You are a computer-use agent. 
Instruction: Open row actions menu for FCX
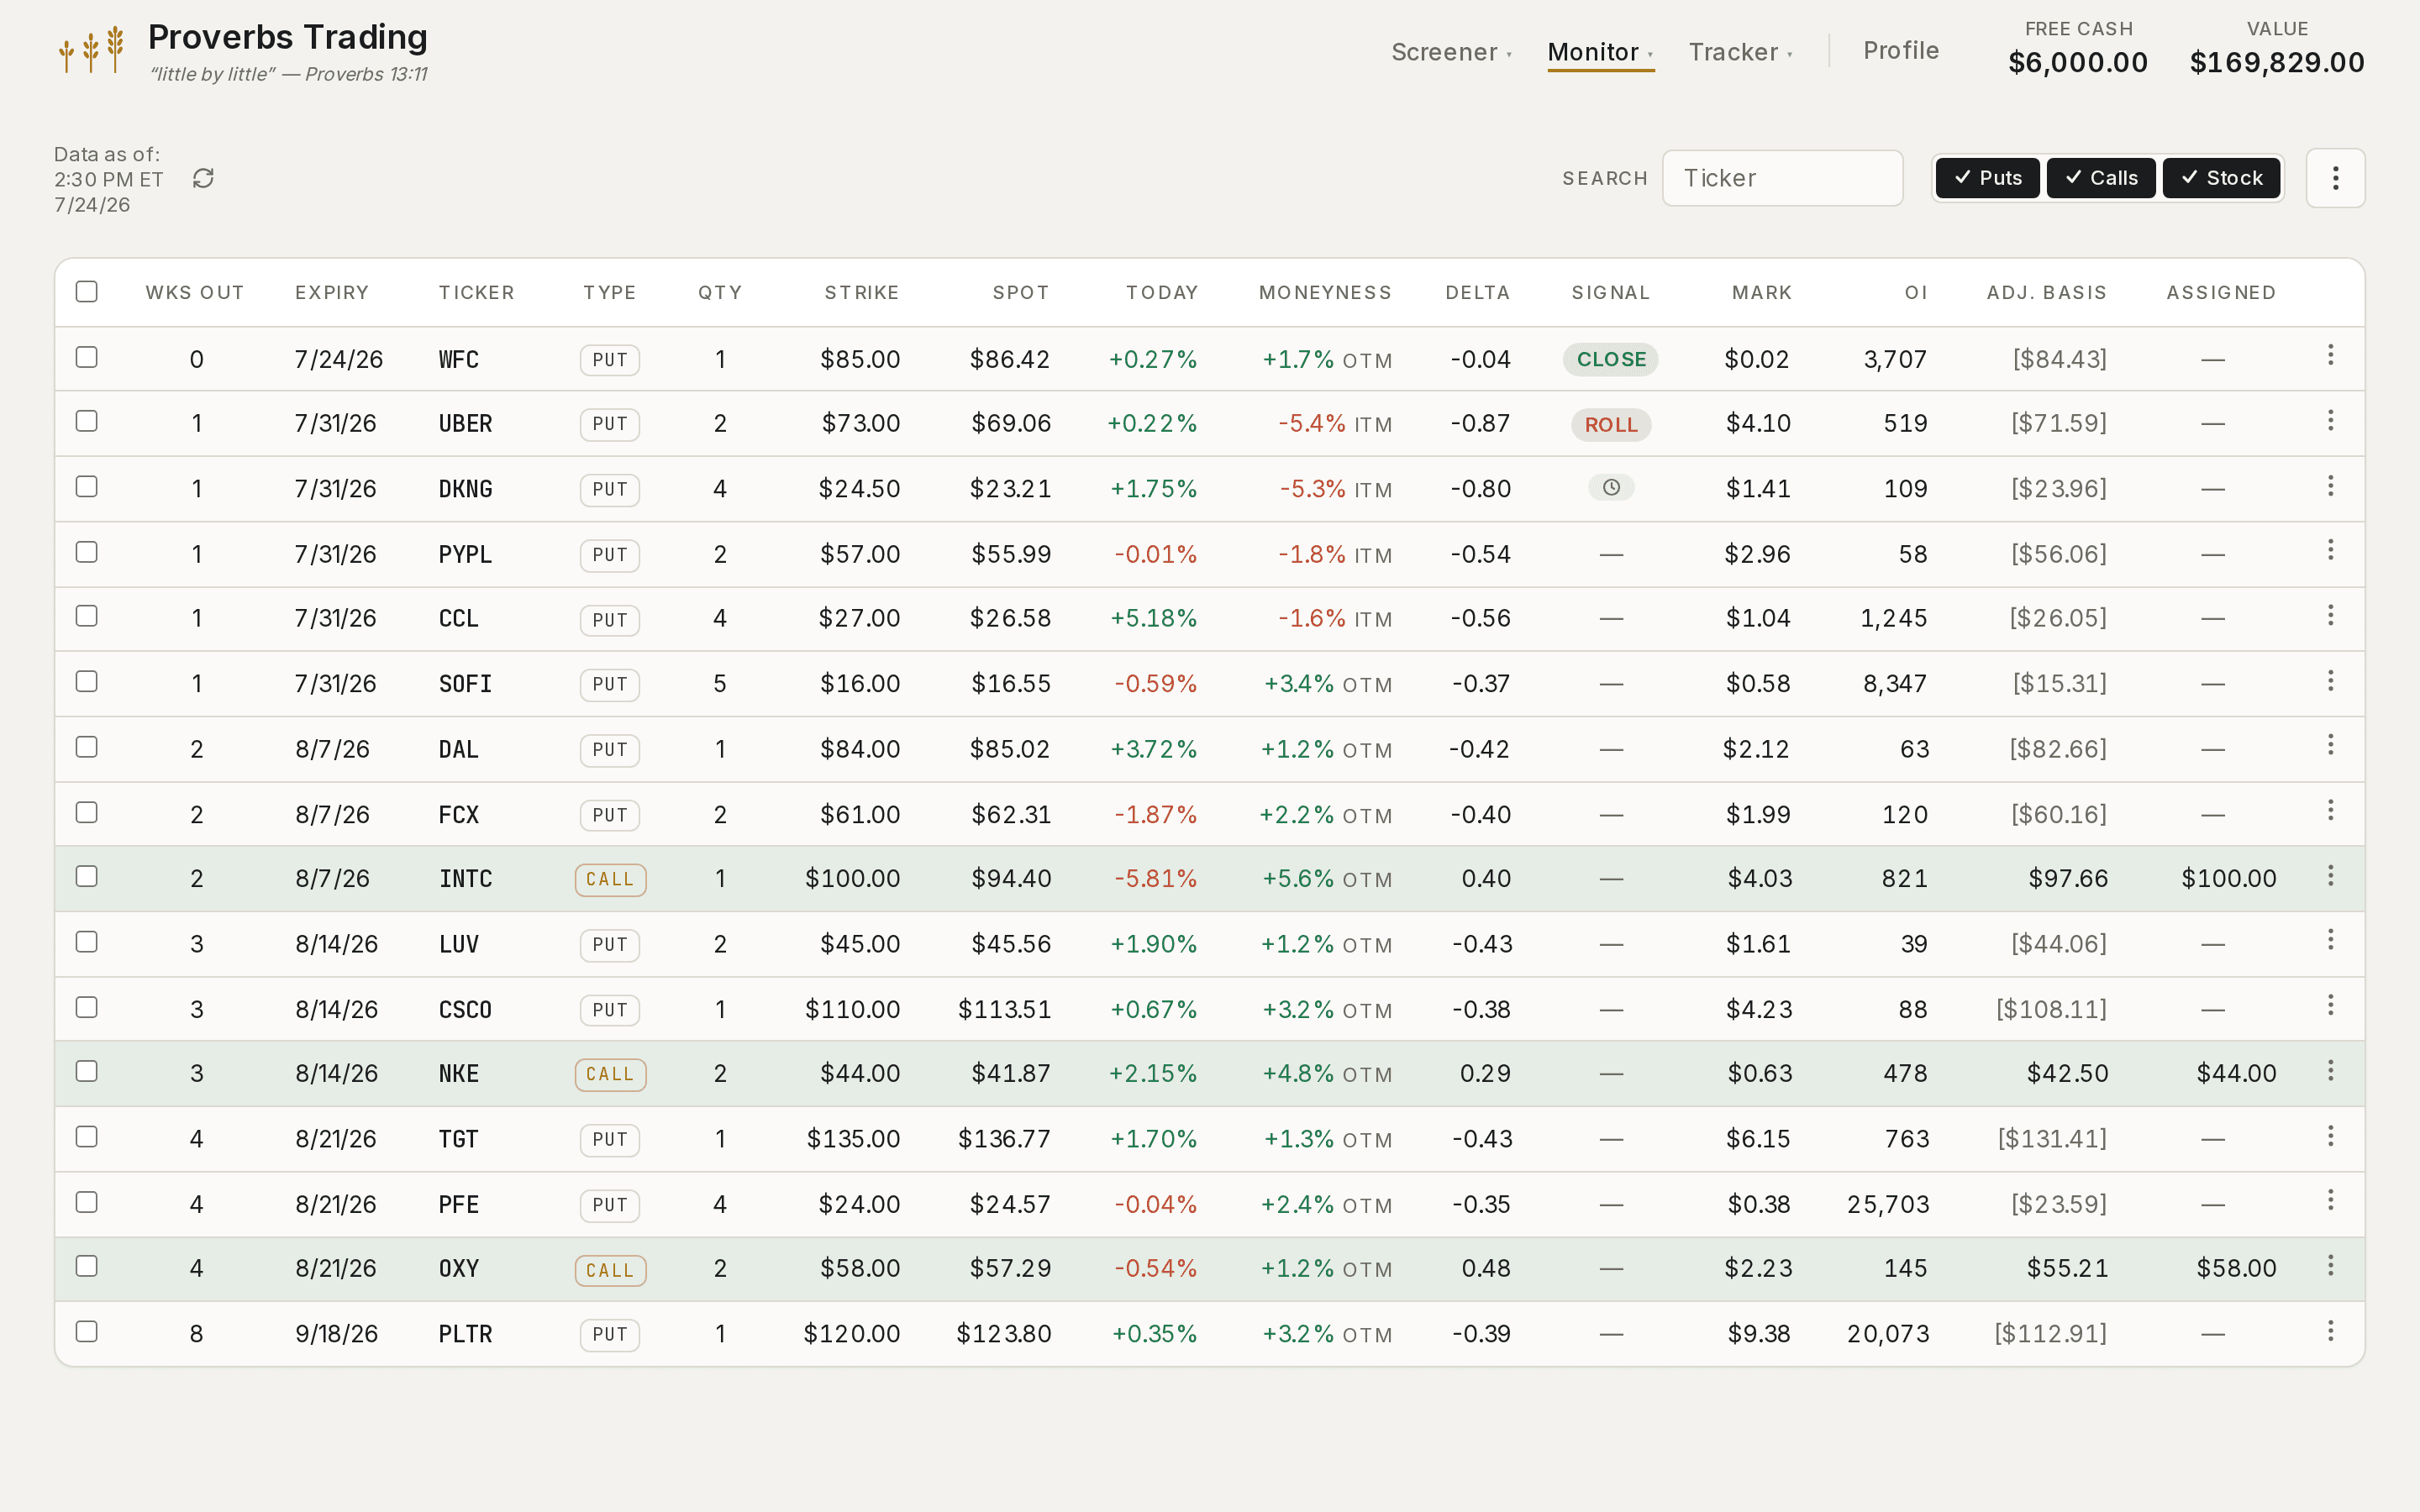(x=2330, y=811)
